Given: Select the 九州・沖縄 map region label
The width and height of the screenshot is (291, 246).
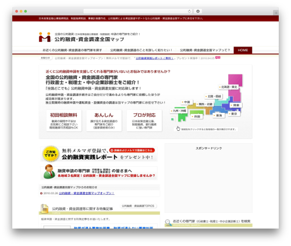Looking at the screenshot, I should (x=179, y=110).
